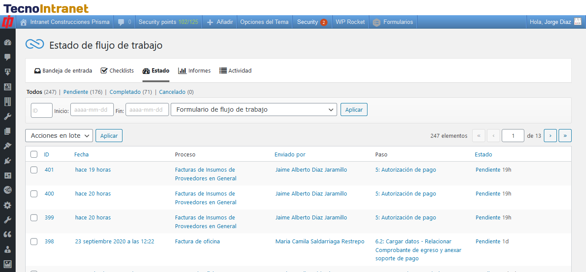
Task: Open the Informes tab
Action: (x=195, y=71)
